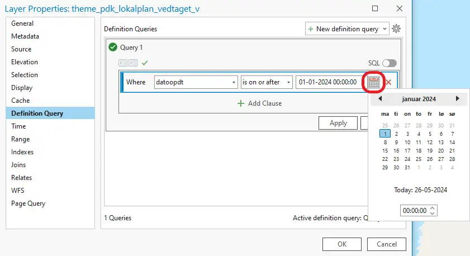The height and width of the screenshot is (256, 470).
Task: Open definition query settings gear
Action: click(396, 29)
